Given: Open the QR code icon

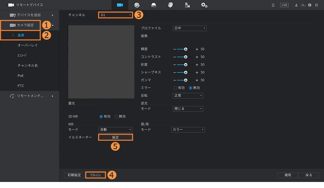Looking at the screenshot, I should (316, 5).
